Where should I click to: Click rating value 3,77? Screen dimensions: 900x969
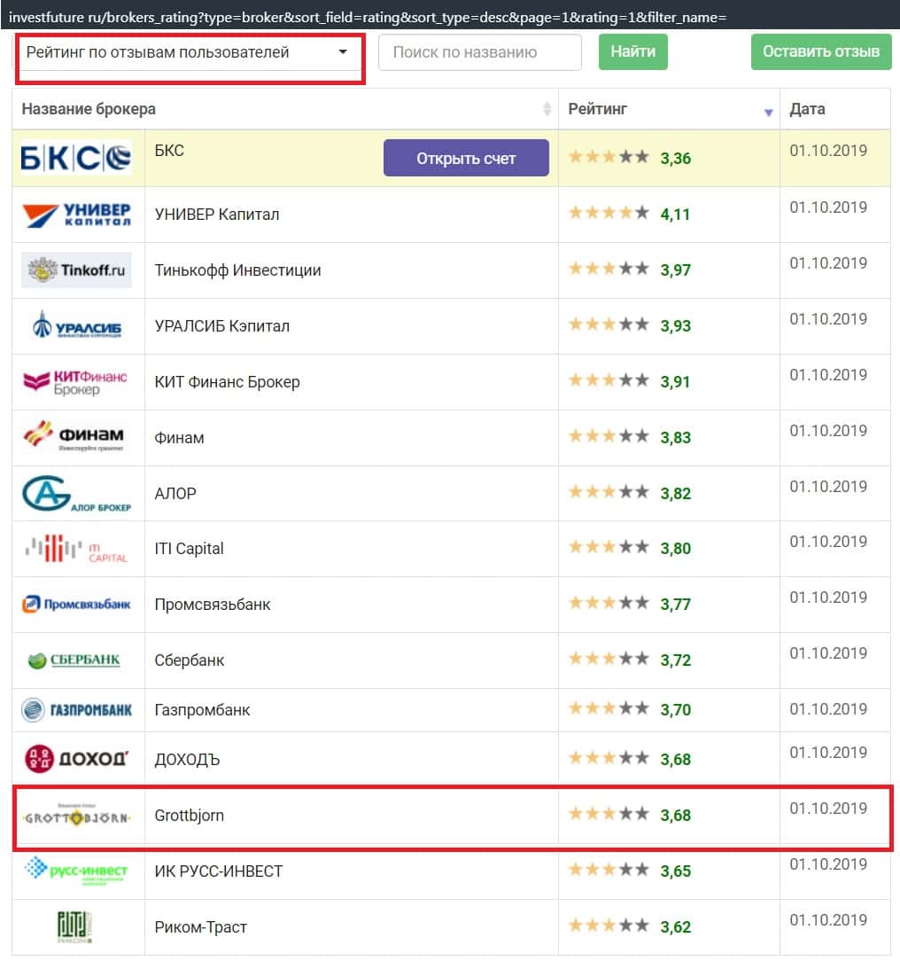(x=675, y=605)
